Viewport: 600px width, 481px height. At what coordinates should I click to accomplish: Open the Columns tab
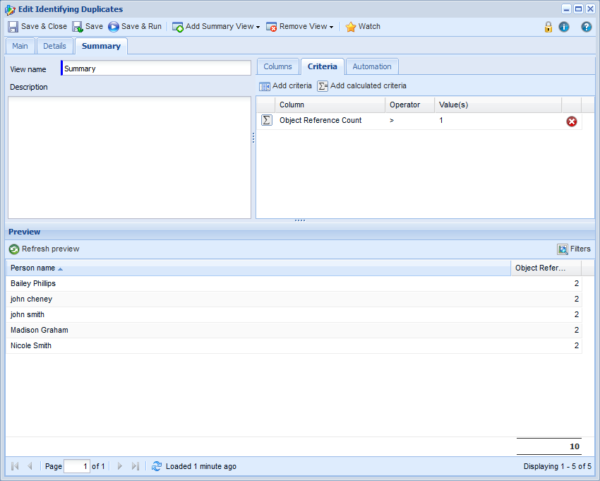coord(277,66)
